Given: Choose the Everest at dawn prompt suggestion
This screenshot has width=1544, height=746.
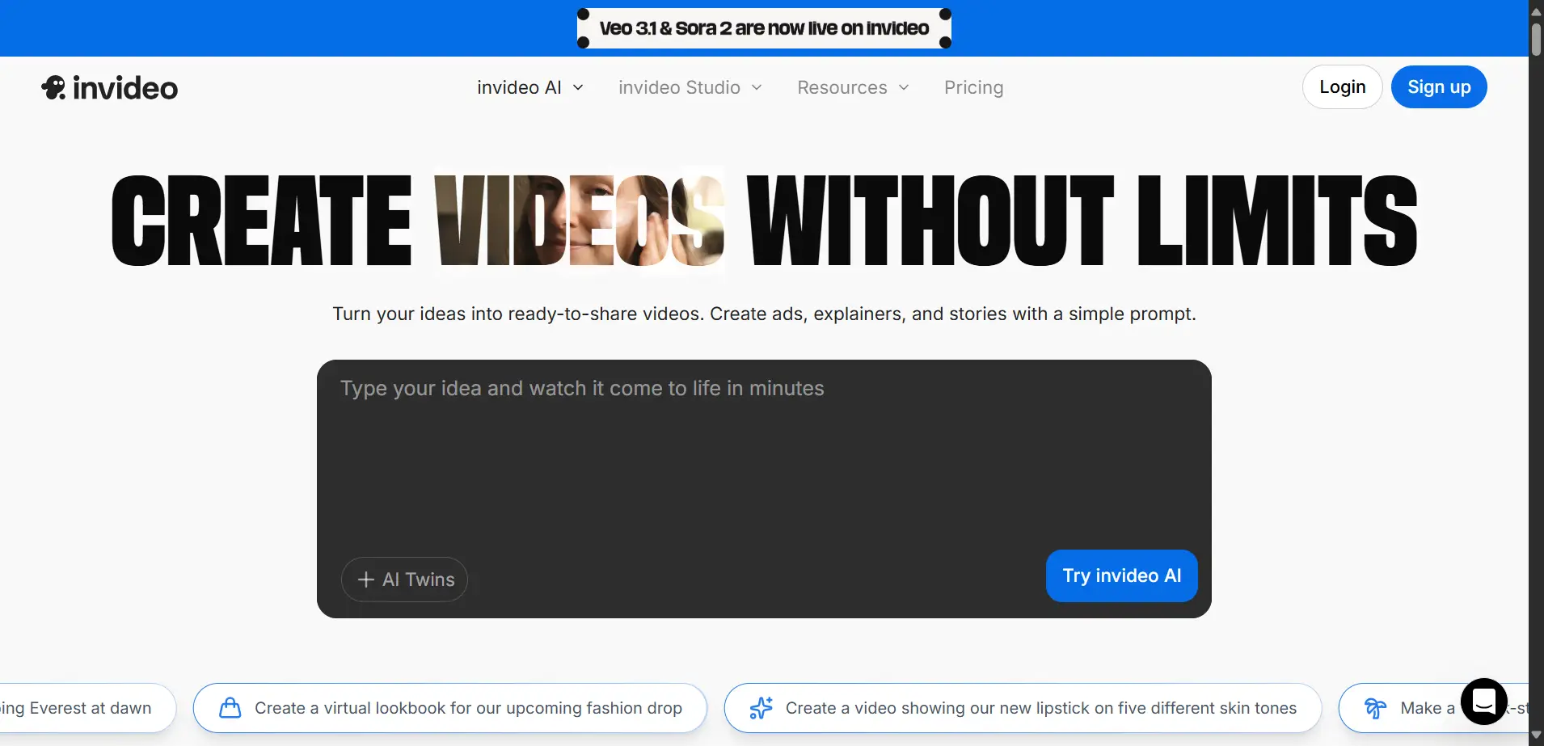Looking at the screenshot, I should (x=81, y=708).
